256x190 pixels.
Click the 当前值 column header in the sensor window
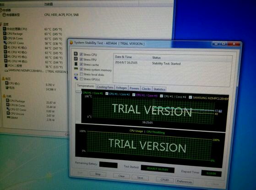tap(49, 4)
